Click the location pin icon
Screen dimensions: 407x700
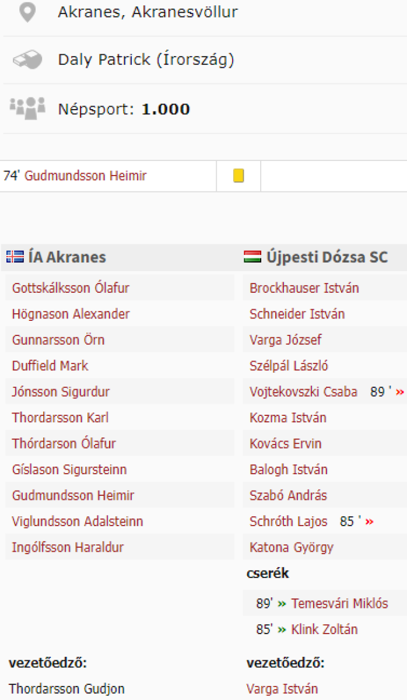pyautogui.click(x=27, y=13)
